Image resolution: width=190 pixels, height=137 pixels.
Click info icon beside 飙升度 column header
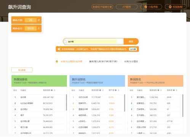(x=116, y=90)
